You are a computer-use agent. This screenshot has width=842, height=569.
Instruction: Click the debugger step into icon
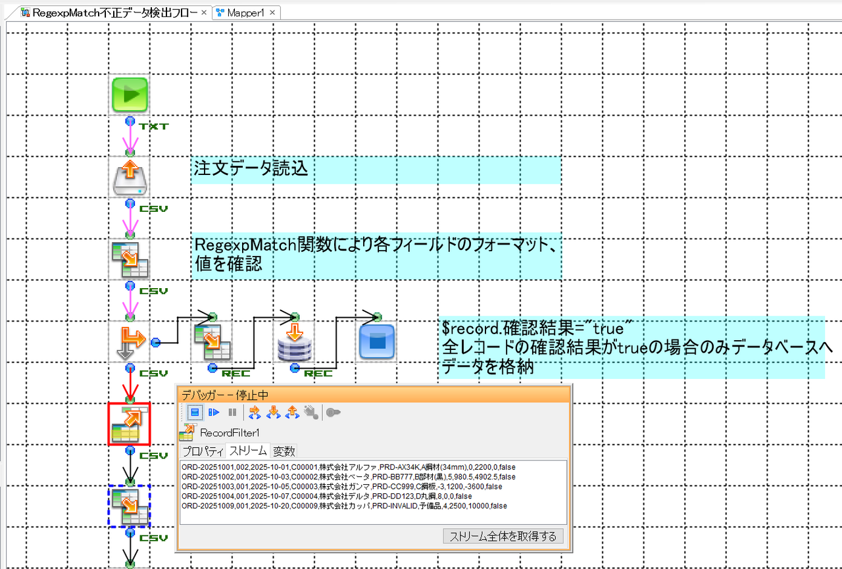(274, 412)
